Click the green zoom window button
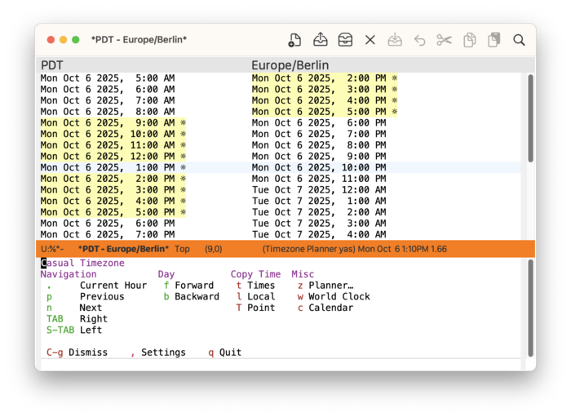 [76, 40]
